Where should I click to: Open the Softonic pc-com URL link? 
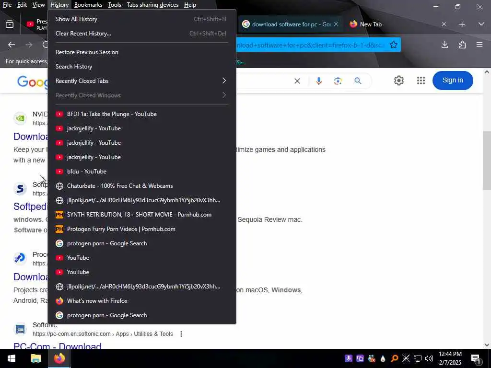[x=103, y=334]
